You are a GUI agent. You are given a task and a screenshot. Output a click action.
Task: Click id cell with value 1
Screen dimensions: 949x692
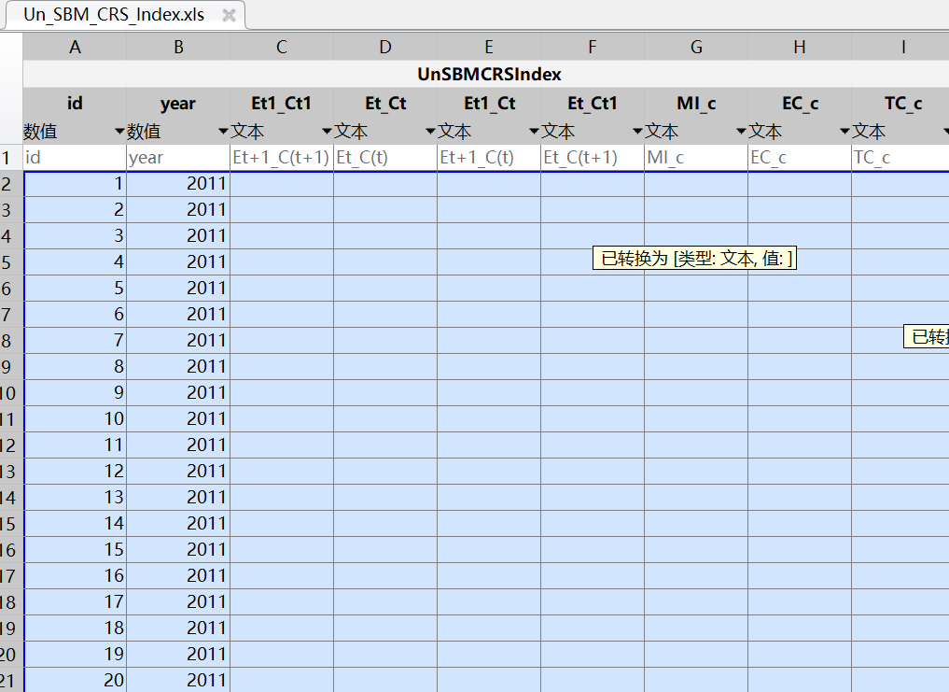tap(75, 184)
